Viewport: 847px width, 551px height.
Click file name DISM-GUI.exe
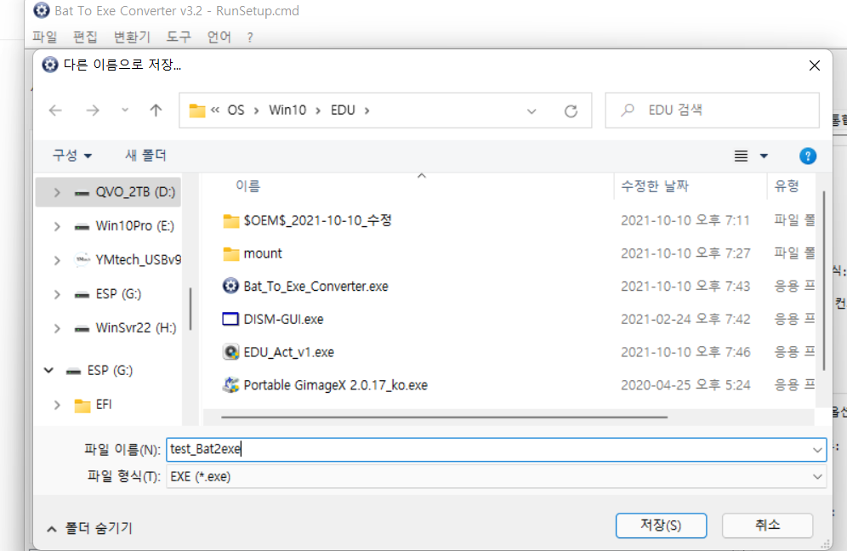click(x=283, y=319)
